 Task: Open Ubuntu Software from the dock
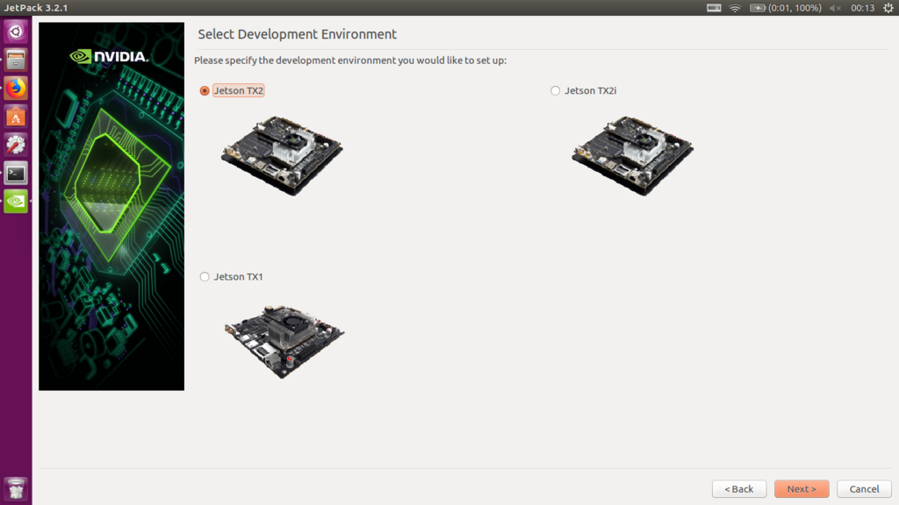point(16,117)
